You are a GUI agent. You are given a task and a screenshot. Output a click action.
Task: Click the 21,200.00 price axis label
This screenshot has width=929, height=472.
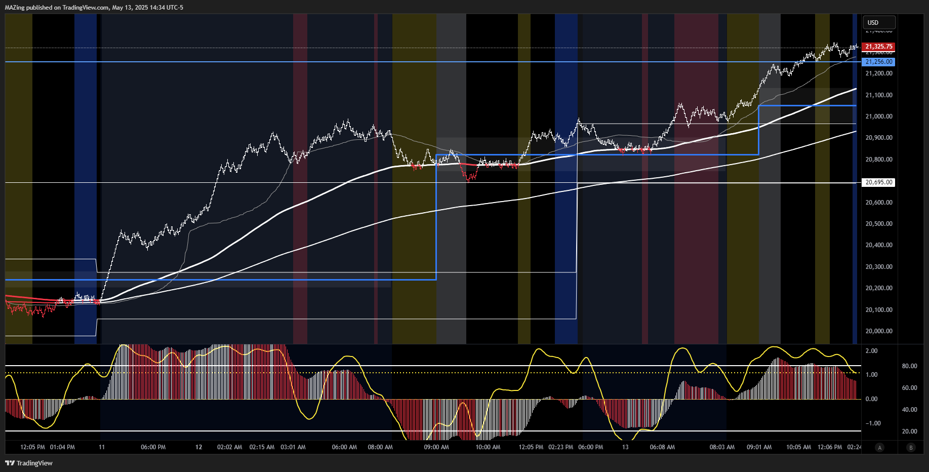click(x=879, y=73)
